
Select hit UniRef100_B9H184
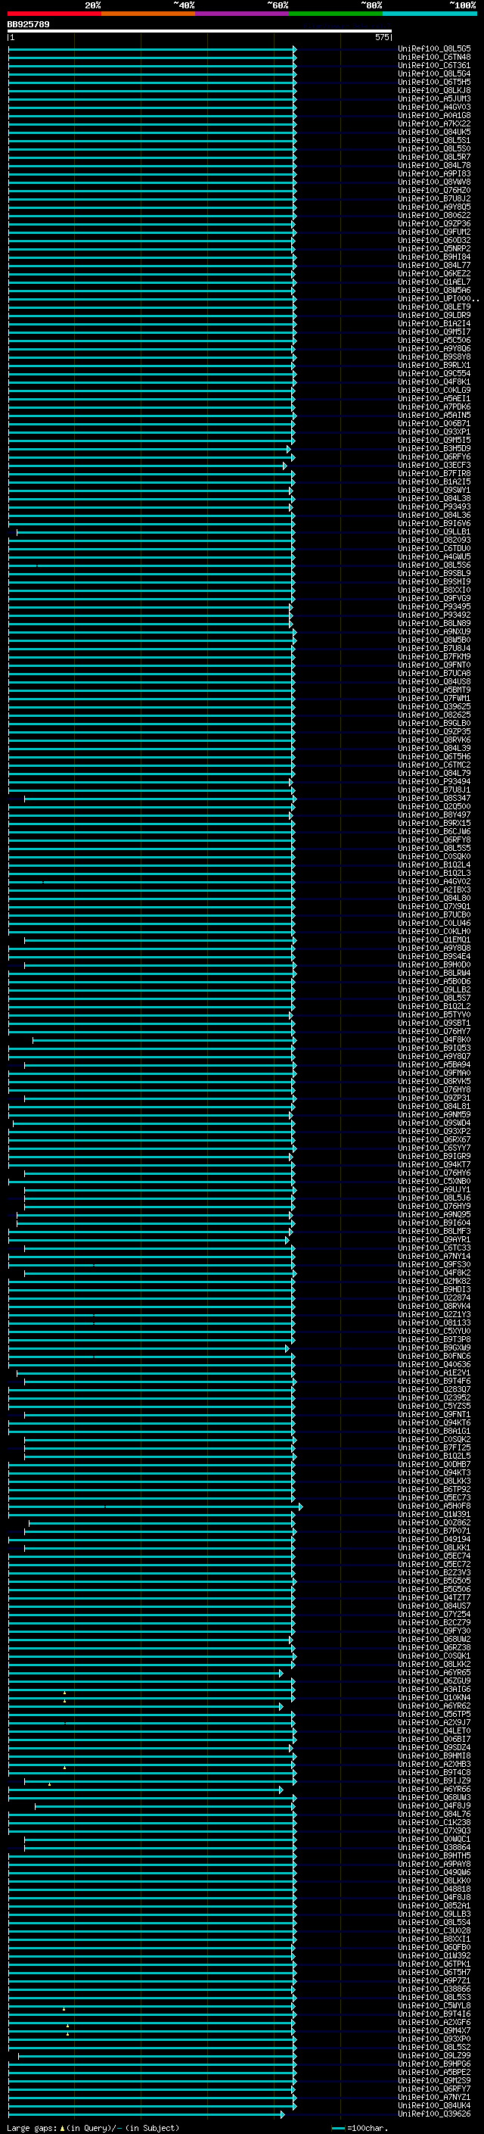(434, 257)
